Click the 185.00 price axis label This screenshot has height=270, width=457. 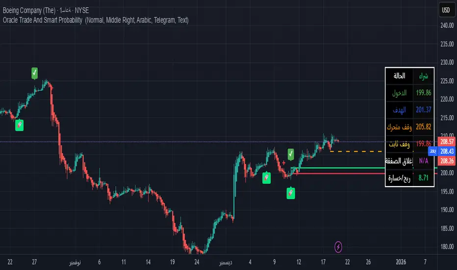pyautogui.click(x=447, y=228)
